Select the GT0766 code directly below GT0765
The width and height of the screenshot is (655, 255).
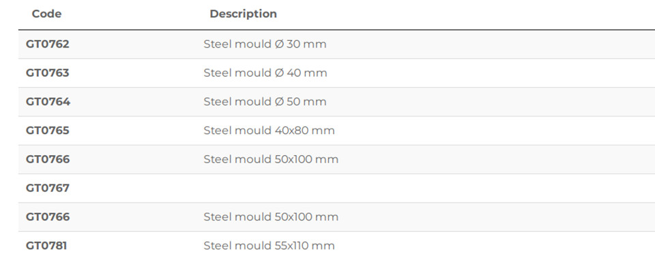point(48,159)
